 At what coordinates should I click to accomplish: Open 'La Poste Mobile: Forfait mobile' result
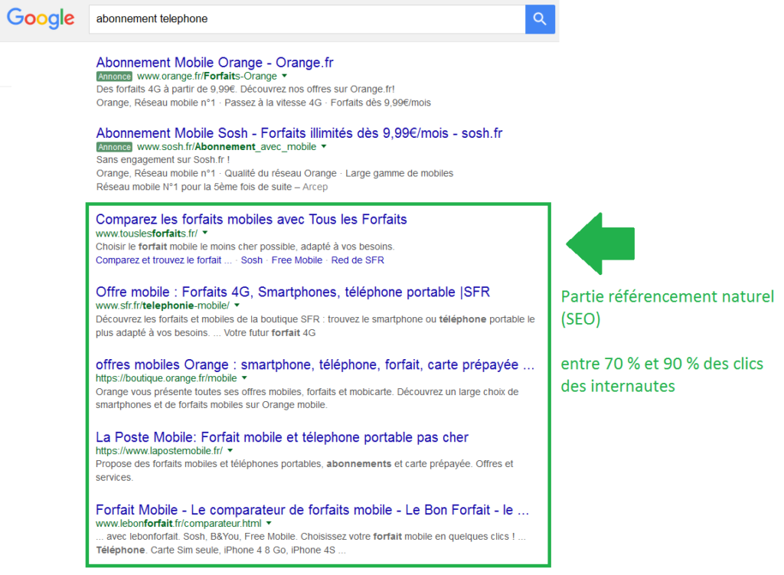click(x=282, y=437)
